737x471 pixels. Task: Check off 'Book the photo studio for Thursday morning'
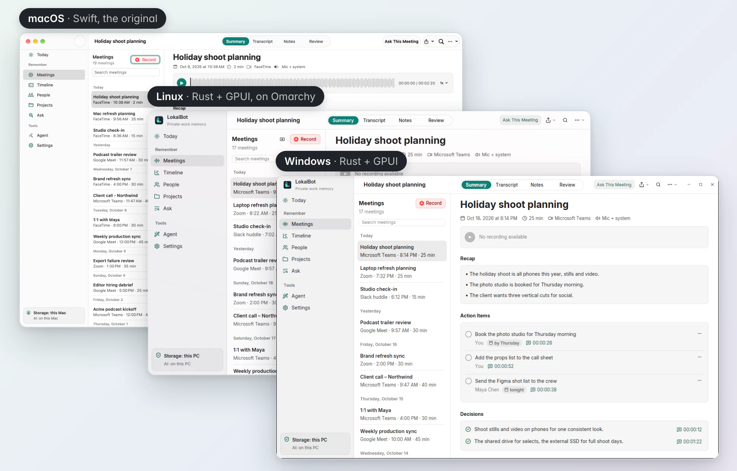coord(468,334)
